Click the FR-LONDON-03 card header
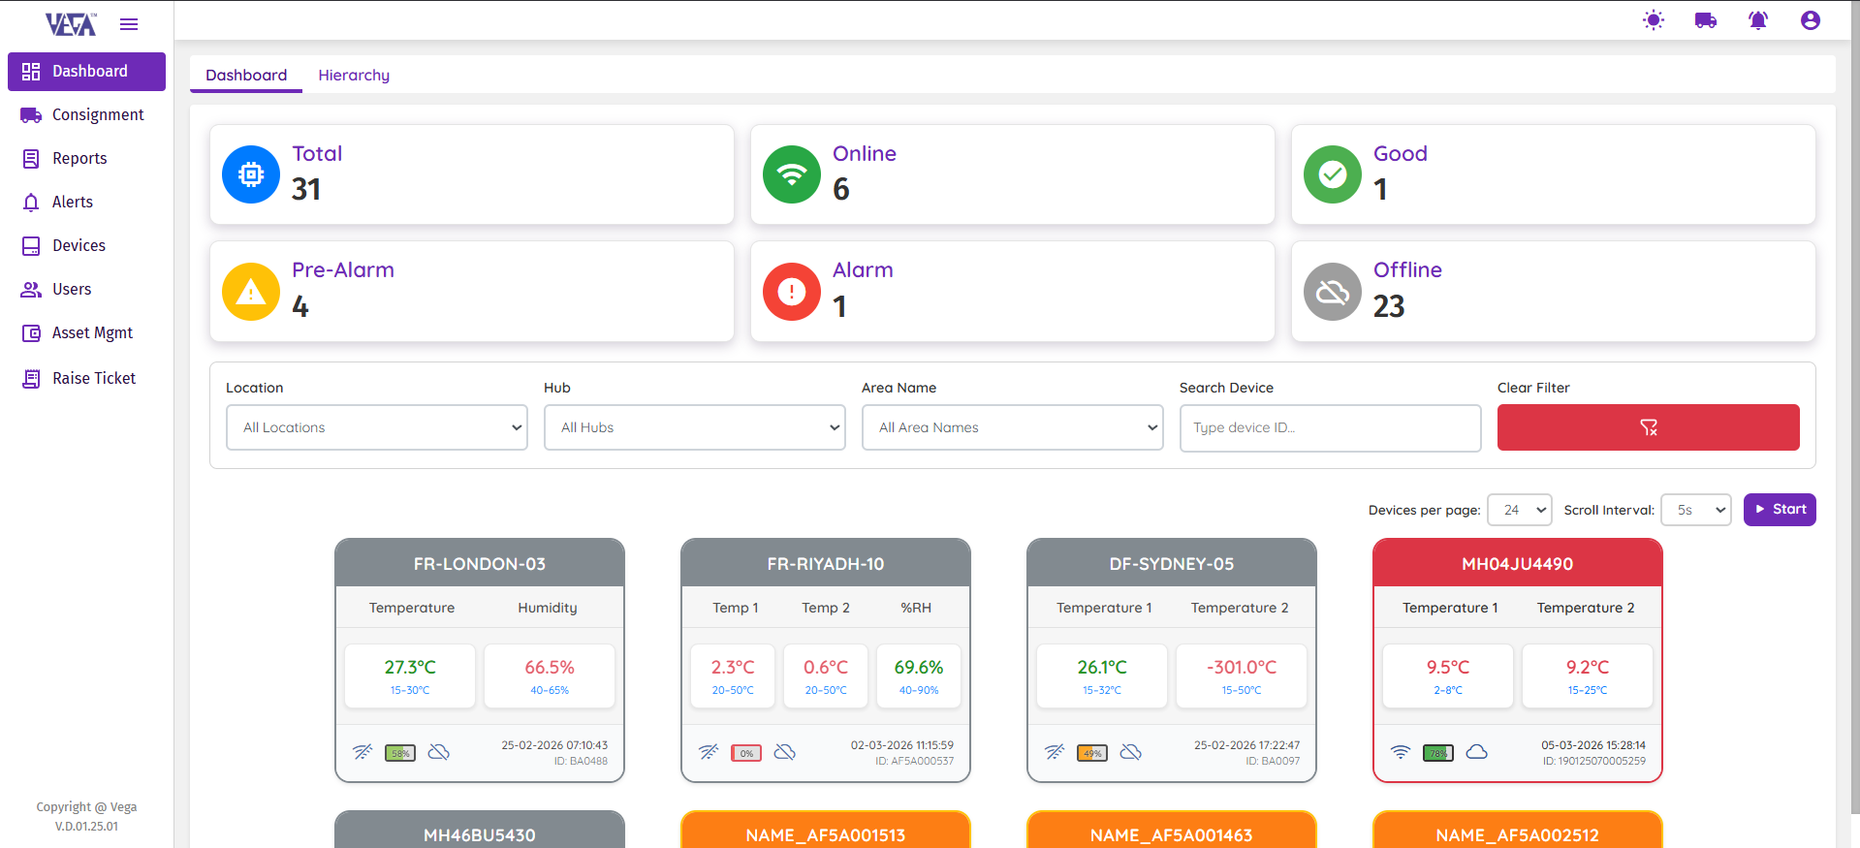 click(x=480, y=563)
